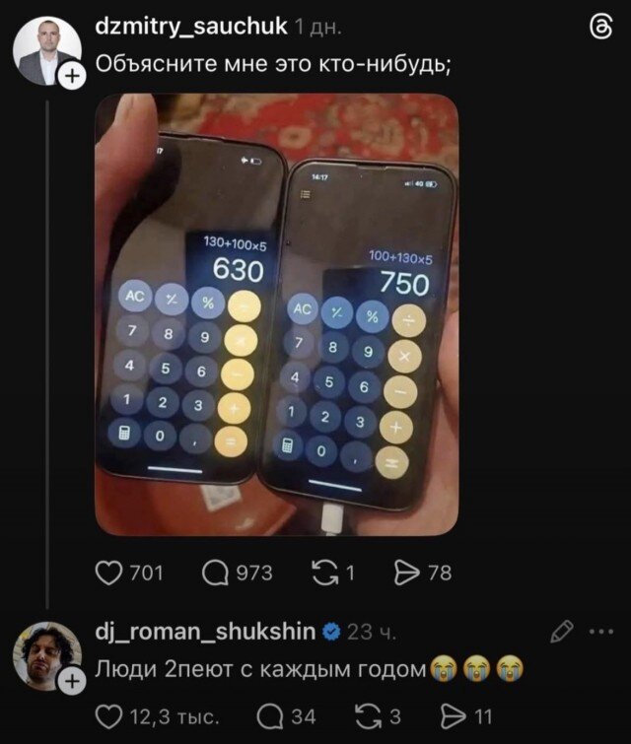Open the Threads logo icon at top right
The width and height of the screenshot is (631, 744).
coord(600,27)
